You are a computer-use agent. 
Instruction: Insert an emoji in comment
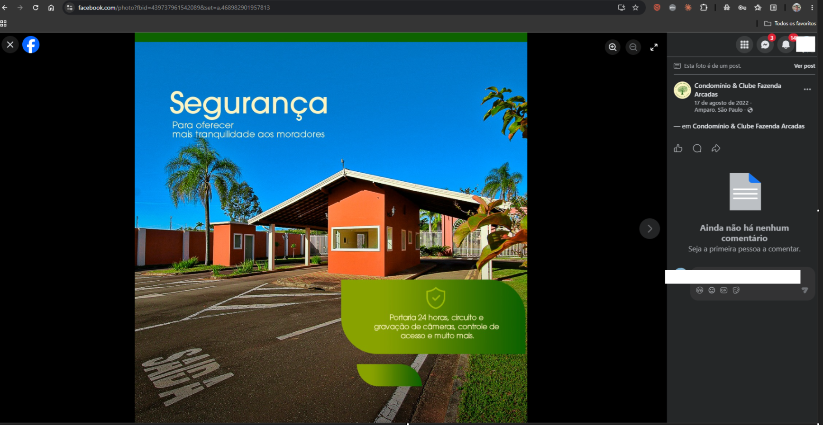click(x=712, y=290)
